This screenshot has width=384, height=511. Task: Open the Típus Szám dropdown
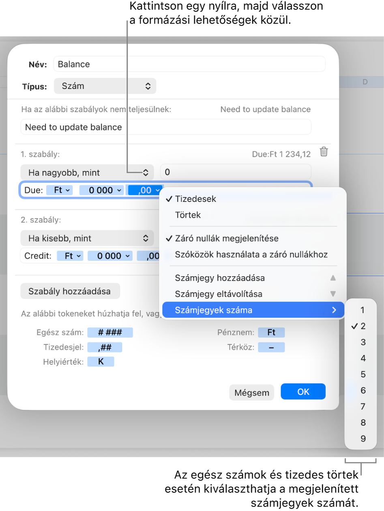point(105,86)
